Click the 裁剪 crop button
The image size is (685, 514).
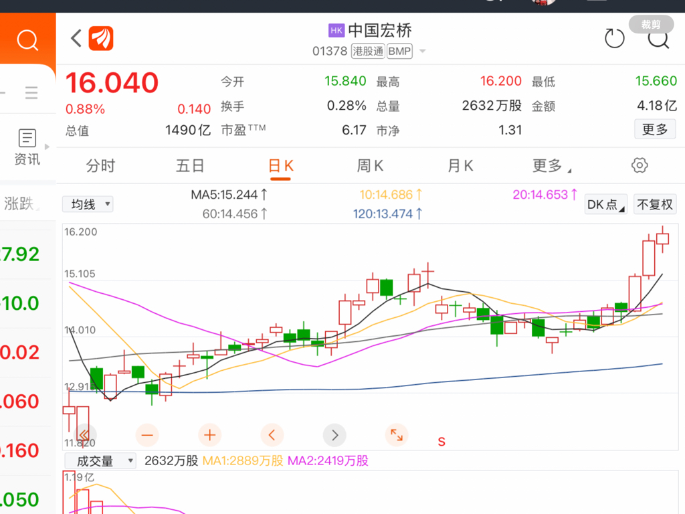[651, 25]
